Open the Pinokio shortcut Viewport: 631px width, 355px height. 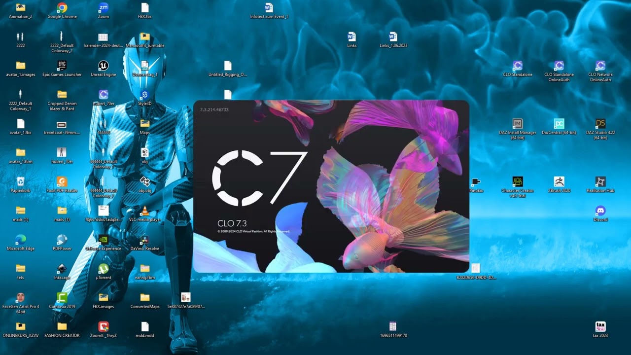coord(476,181)
